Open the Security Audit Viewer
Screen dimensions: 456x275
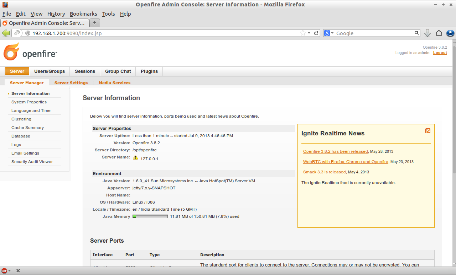coord(32,162)
